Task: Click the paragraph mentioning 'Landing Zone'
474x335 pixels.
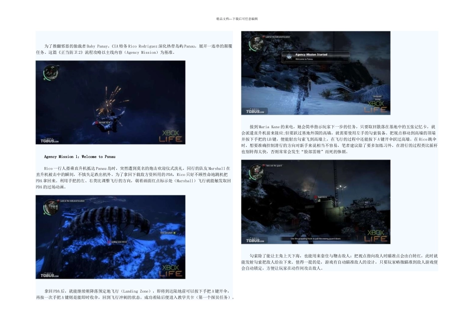Action: [135, 294]
